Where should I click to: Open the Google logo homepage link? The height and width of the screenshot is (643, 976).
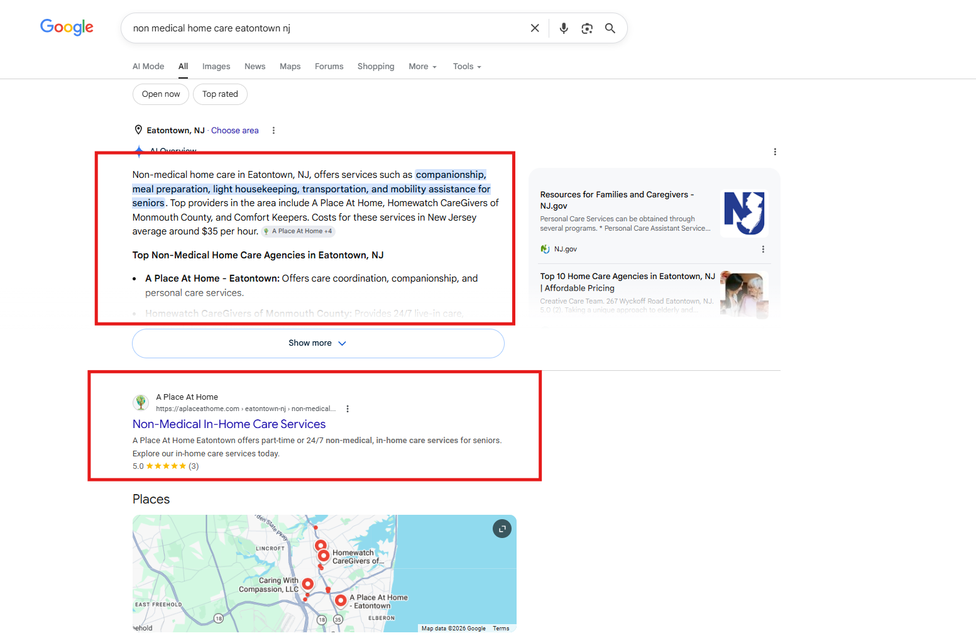pos(67,27)
